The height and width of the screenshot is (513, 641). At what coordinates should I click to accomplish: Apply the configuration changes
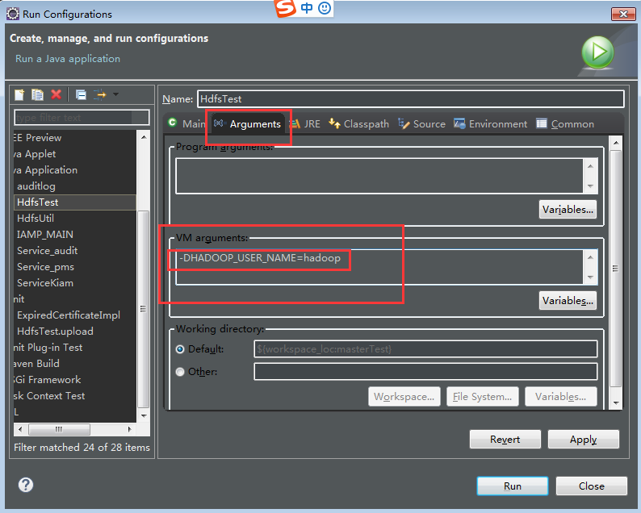point(584,439)
